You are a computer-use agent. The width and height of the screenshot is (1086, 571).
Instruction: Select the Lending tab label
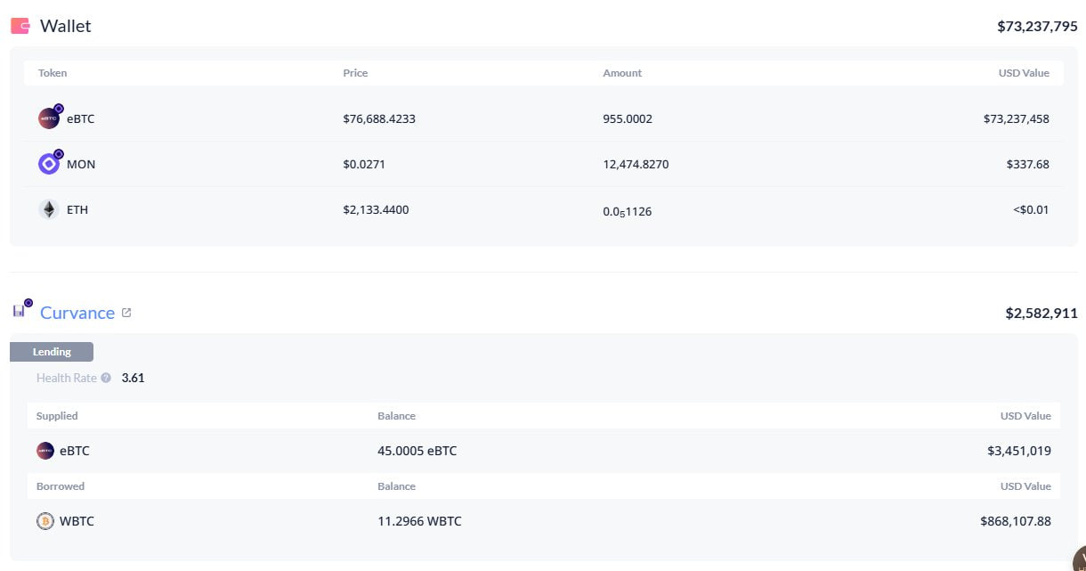point(52,352)
